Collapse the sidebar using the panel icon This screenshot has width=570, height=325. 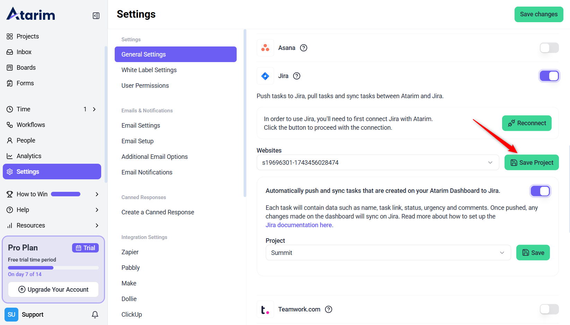[x=96, y=16]
